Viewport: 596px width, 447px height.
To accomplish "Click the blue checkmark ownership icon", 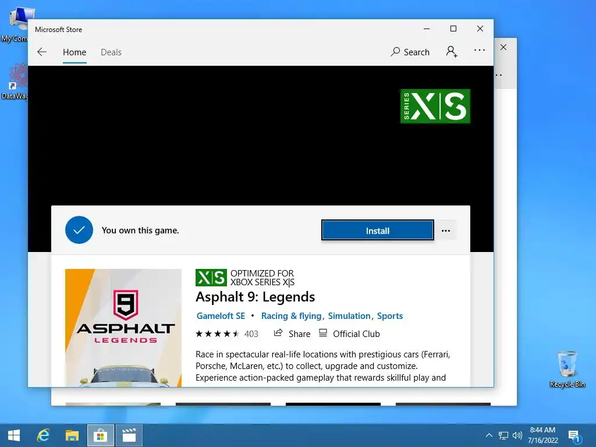I will point(79,230).
